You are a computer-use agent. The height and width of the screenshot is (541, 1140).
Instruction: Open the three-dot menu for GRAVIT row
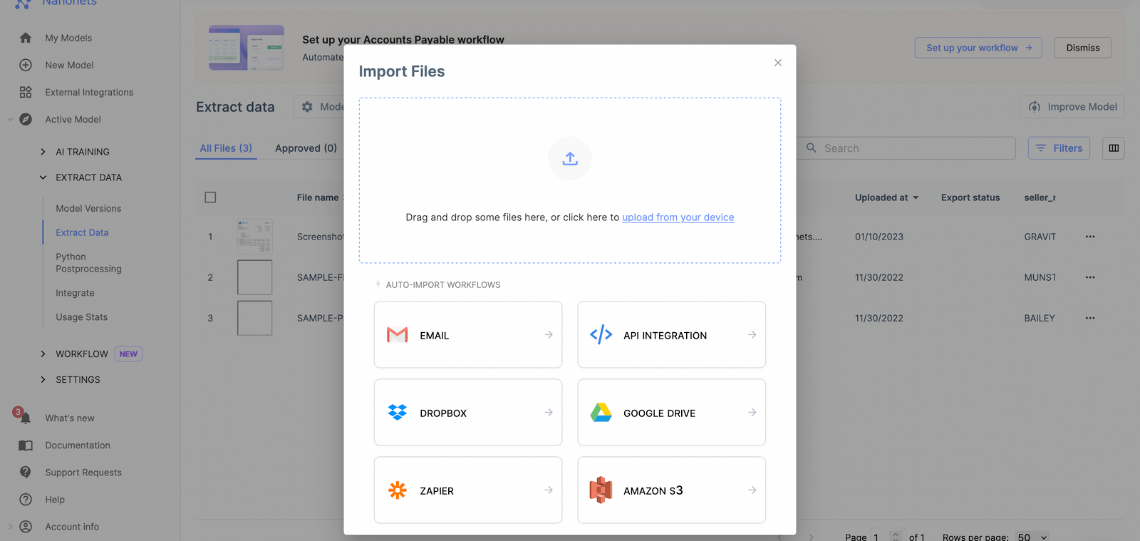coord(1090,237)
